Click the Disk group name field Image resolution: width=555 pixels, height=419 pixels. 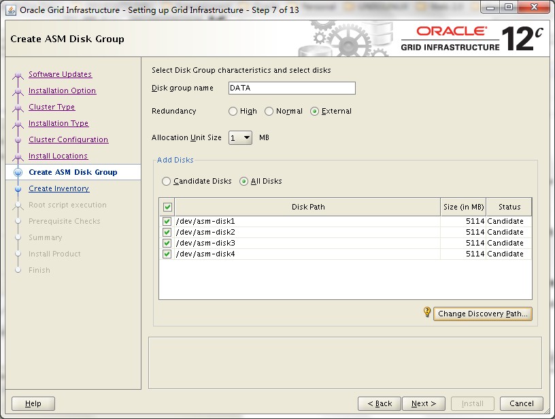click(292, 88)
